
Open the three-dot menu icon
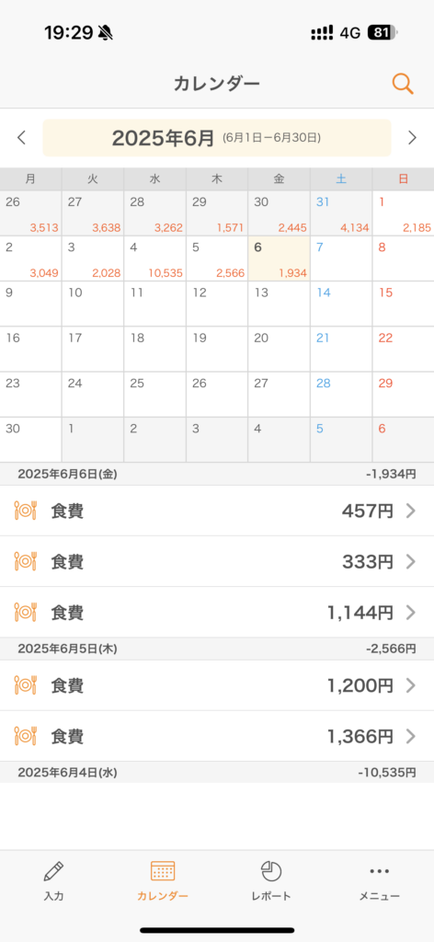pos(380,871)
